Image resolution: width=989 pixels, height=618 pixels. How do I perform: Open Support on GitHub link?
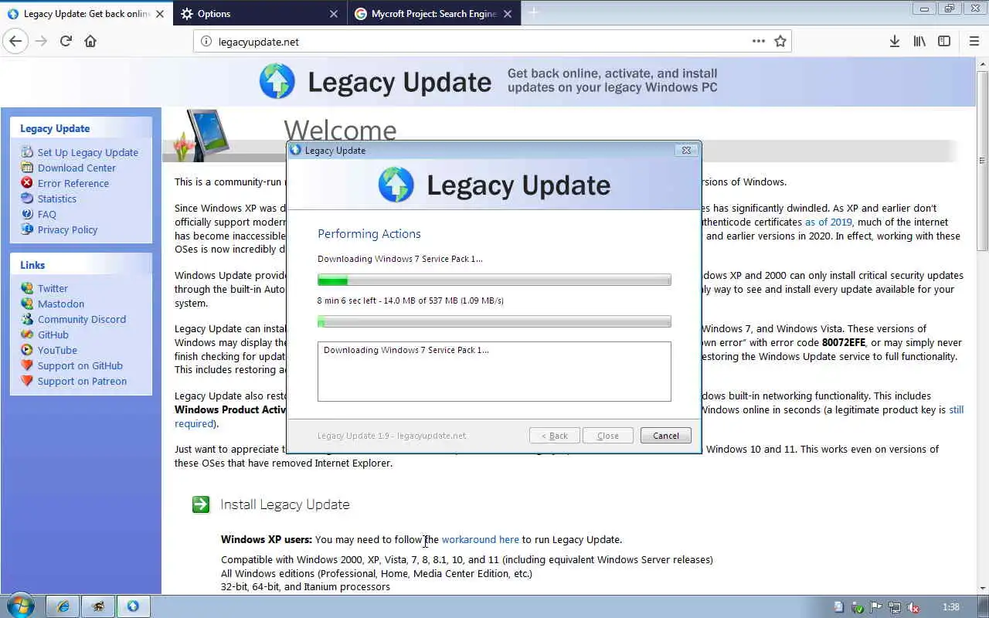(x=80, y=365)
